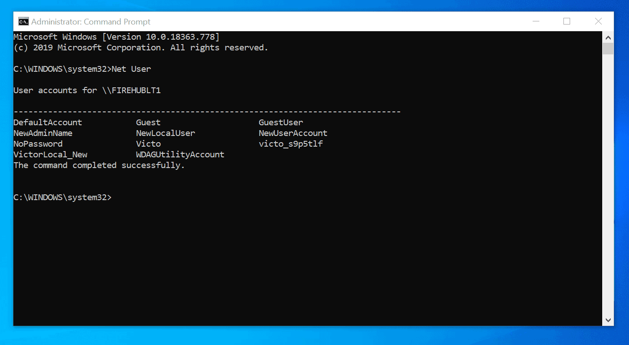Image resolution: width=629 pixels, height=345 pixels.
Task: Select the VictorLocal_New account name
Action: pos(50,154)
